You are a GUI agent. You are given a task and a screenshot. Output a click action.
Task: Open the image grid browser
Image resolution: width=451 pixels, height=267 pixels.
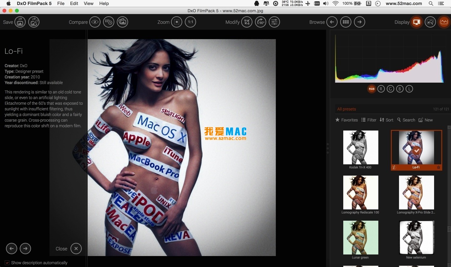click(346, 22)
